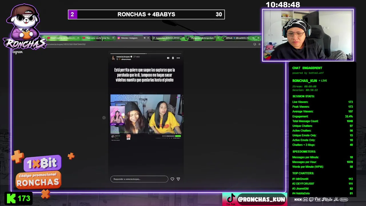Viewport: 366px width, 206px height.
Task: Click the 'Responder a venecia.loopez' reply field
Action: point(139,179)
